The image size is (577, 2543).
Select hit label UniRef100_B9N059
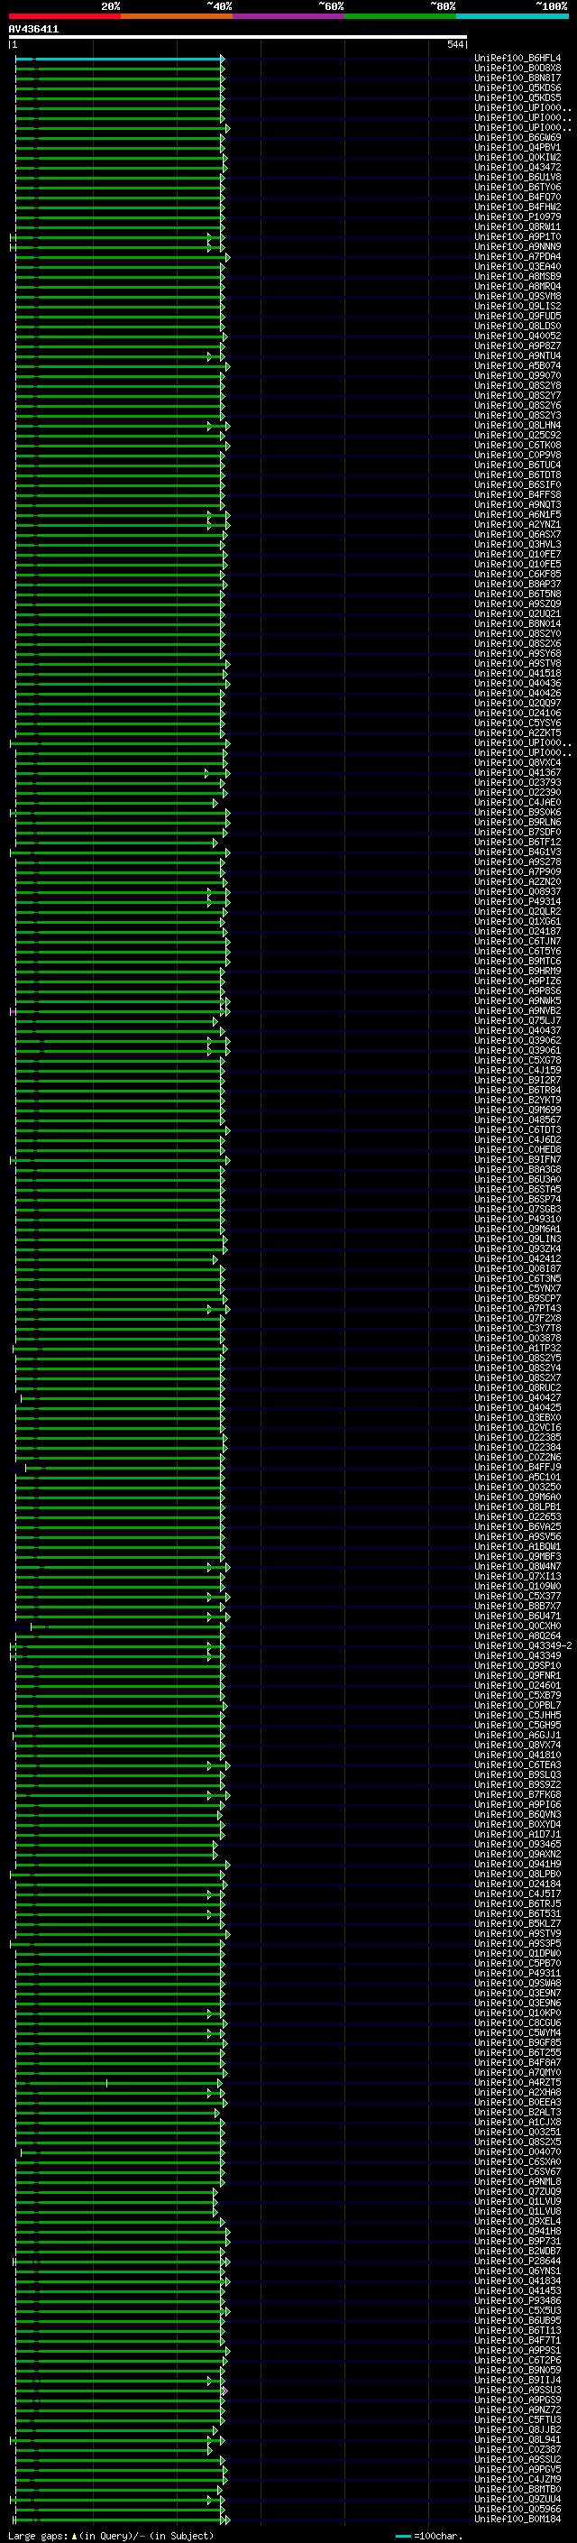(x=517, y=2369)
